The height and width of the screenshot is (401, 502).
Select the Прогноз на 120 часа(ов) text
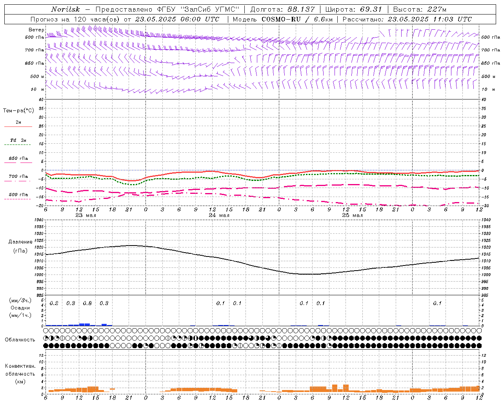[x=76, y=19]
